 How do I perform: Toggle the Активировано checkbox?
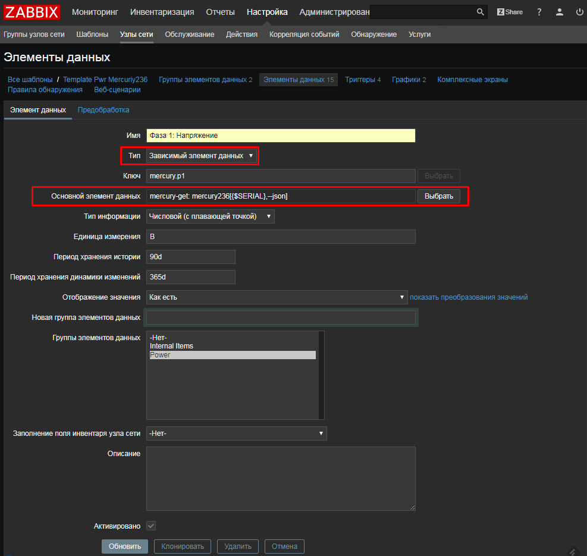(x=151, y=526)
